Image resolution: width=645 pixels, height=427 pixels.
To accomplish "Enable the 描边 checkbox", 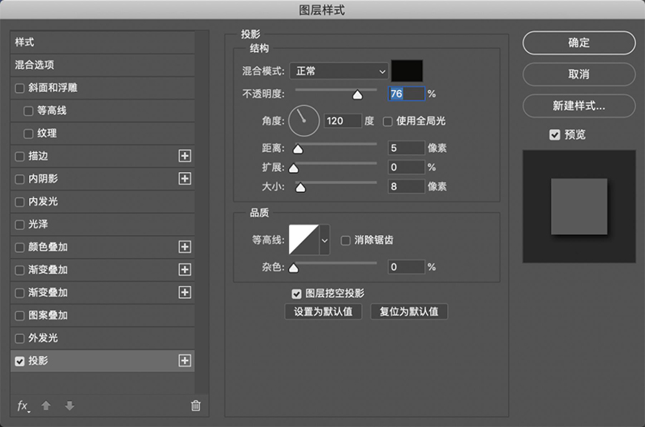I will tap(19, 156).
